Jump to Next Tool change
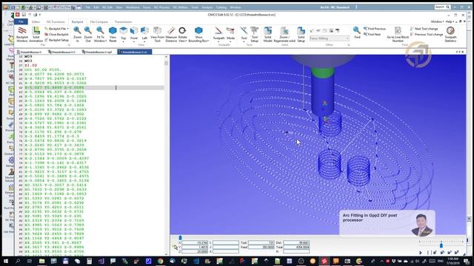Screen dimensions: 474x266 pyautogui.click(x=424, y=29)
